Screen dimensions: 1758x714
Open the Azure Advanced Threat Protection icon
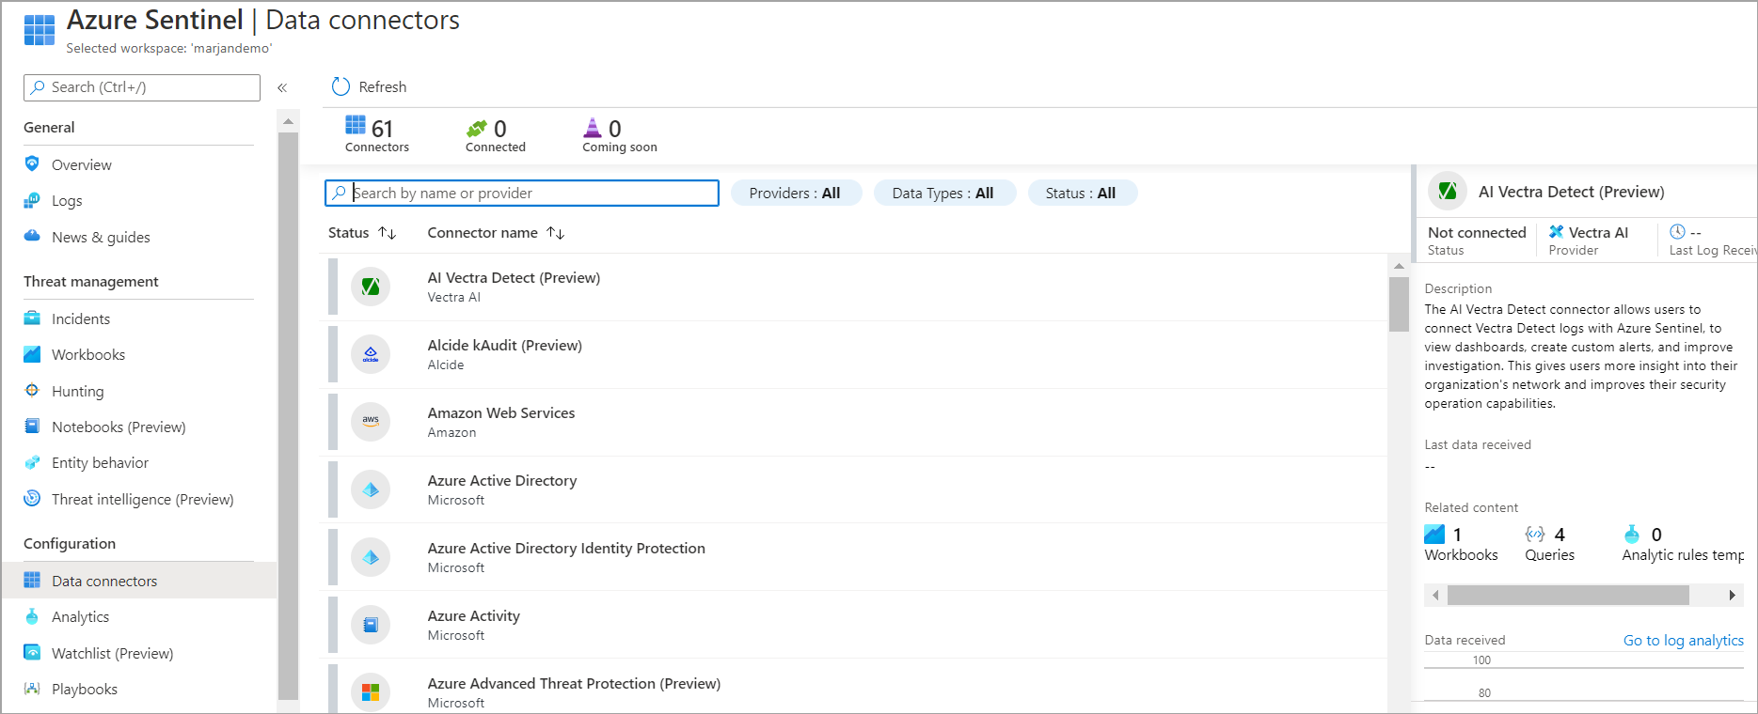click(371, 692)
